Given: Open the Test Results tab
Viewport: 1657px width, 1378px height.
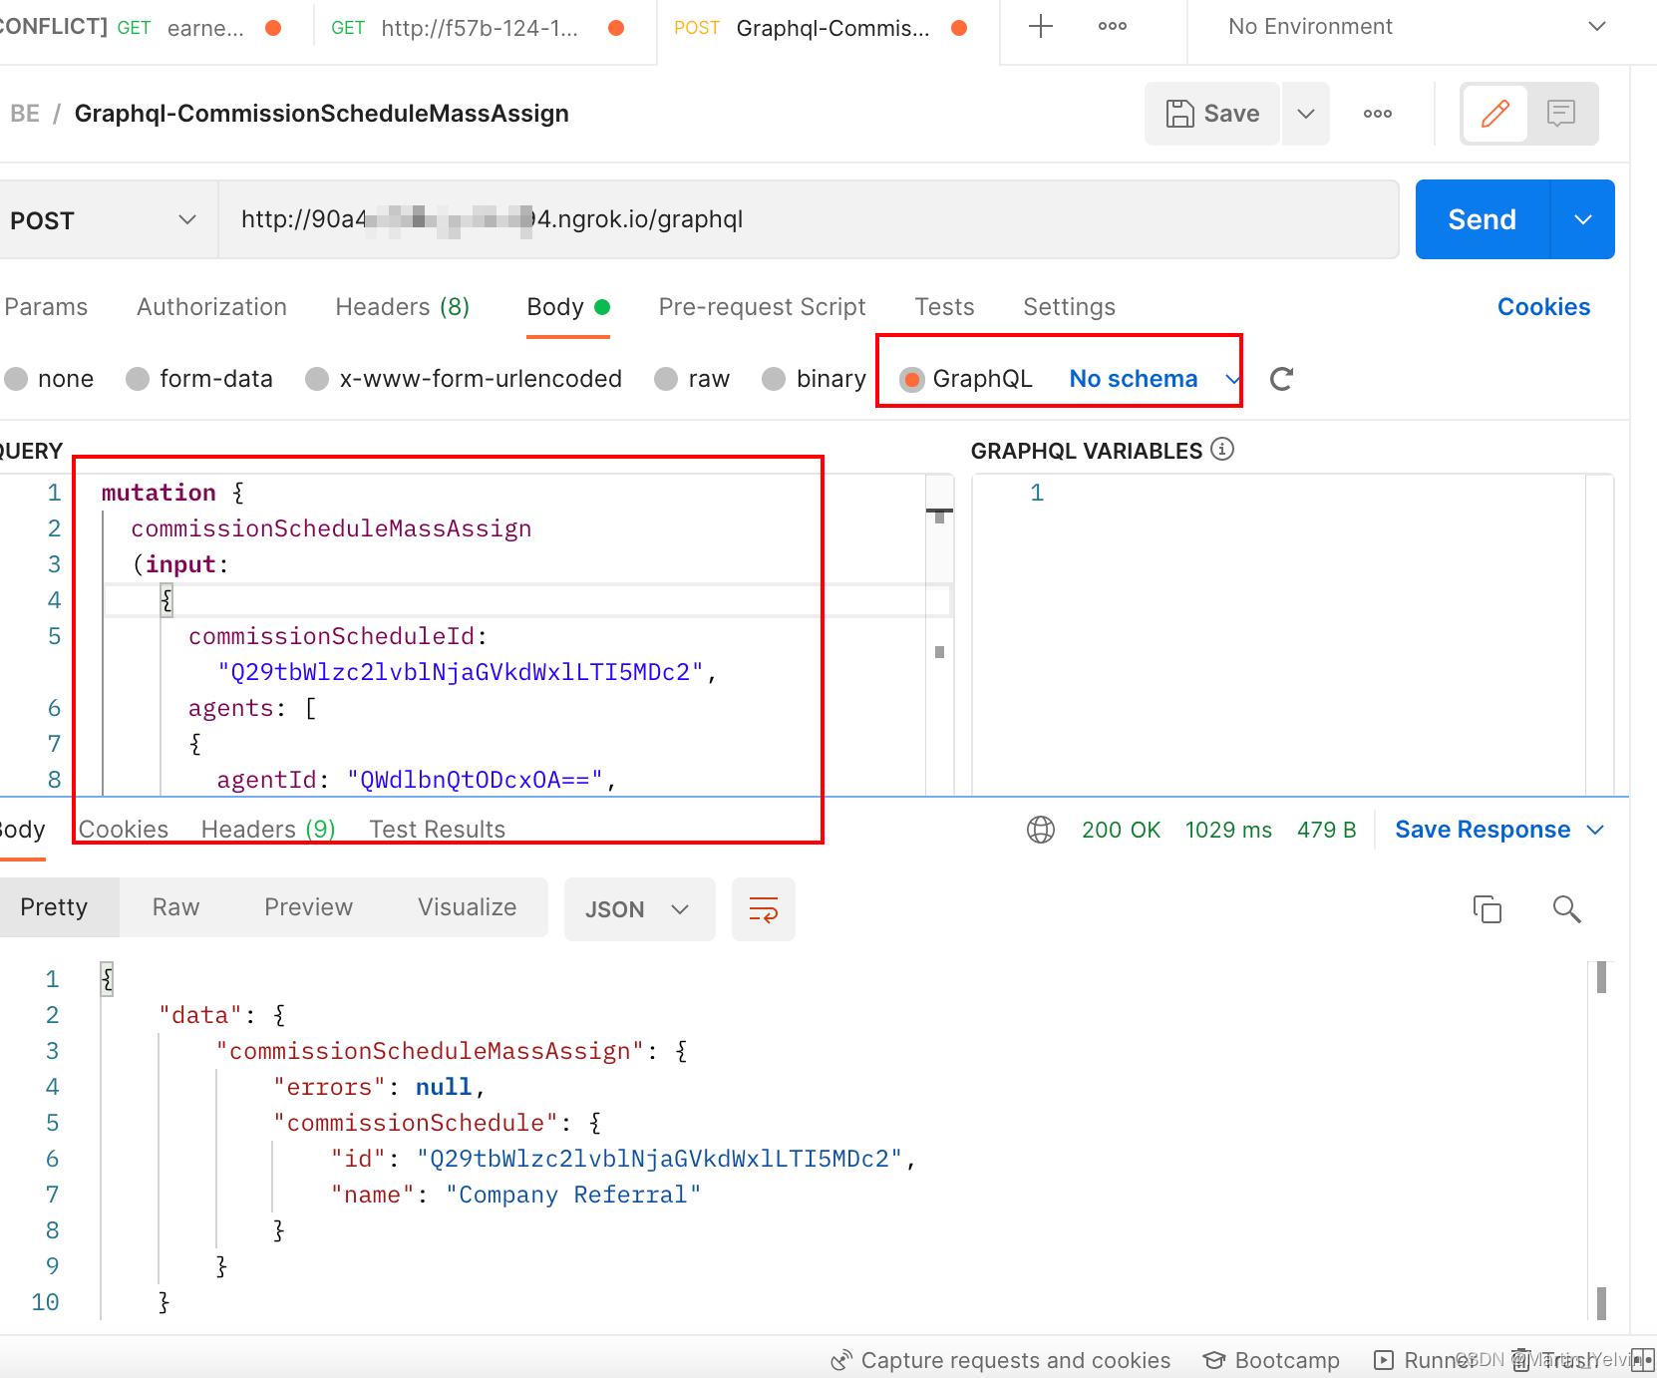Looking at the screenshot, I should [x=438, y=830].
